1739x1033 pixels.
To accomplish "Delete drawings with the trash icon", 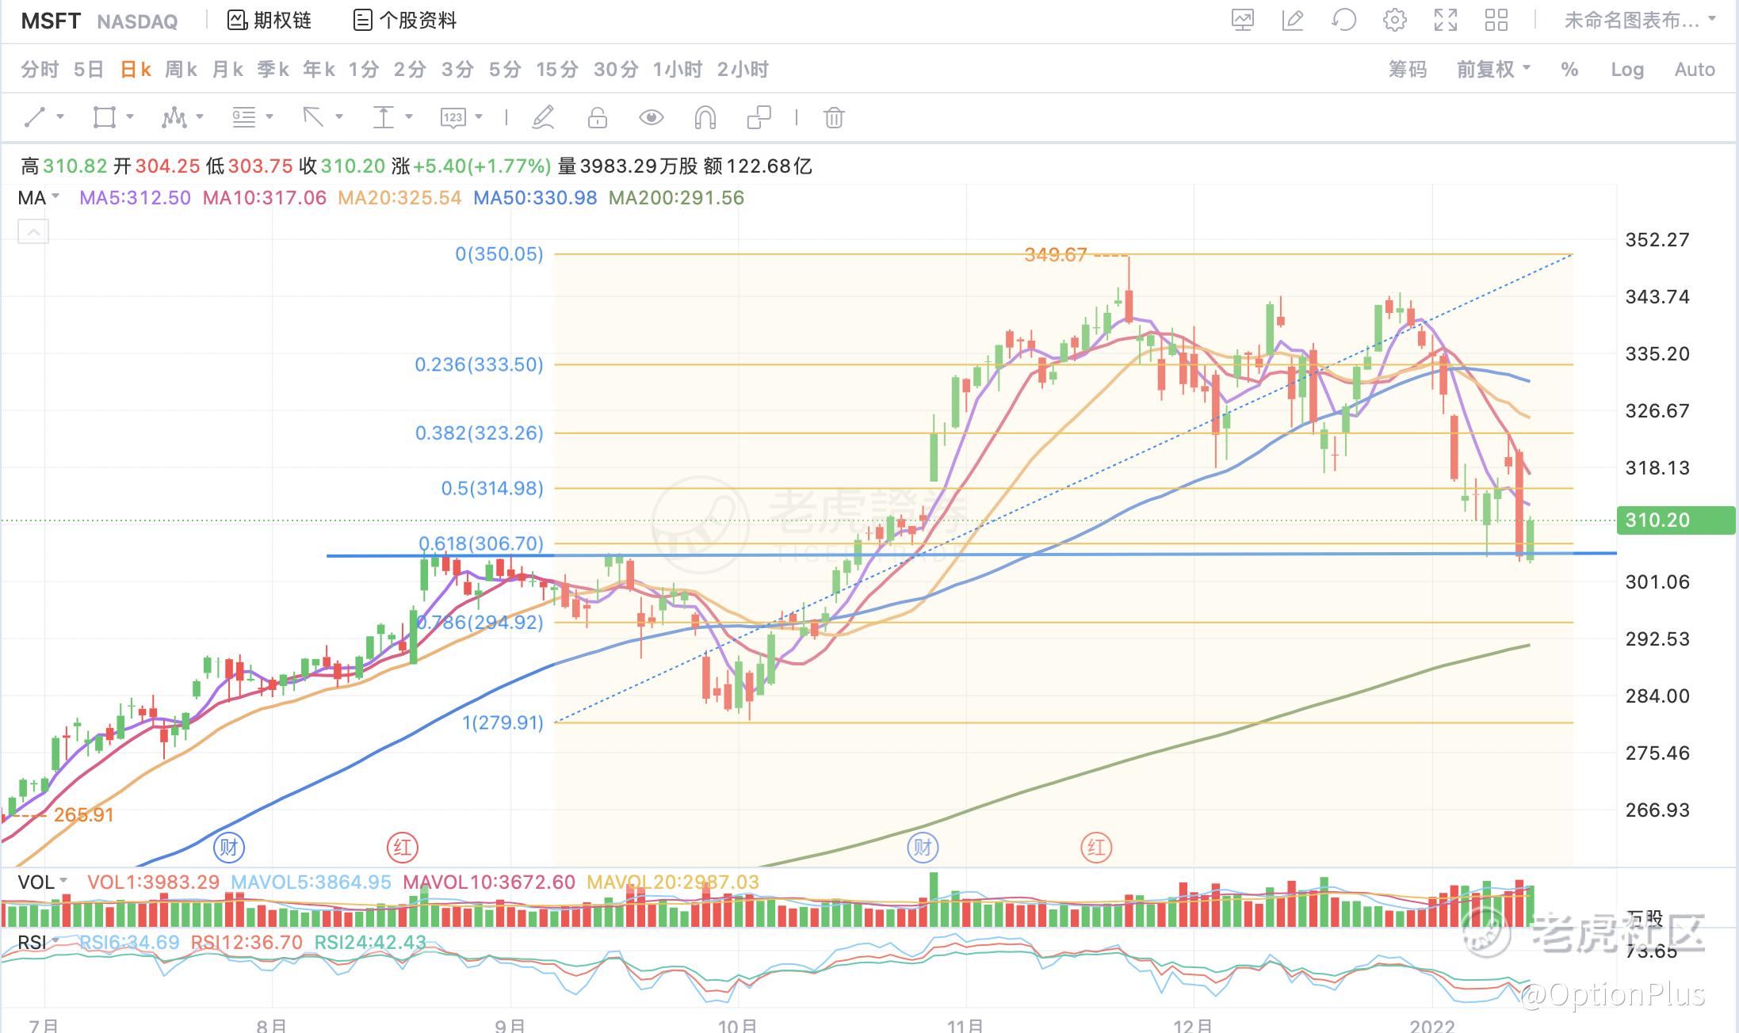I will pyautogui.click(x=833, y=118).
